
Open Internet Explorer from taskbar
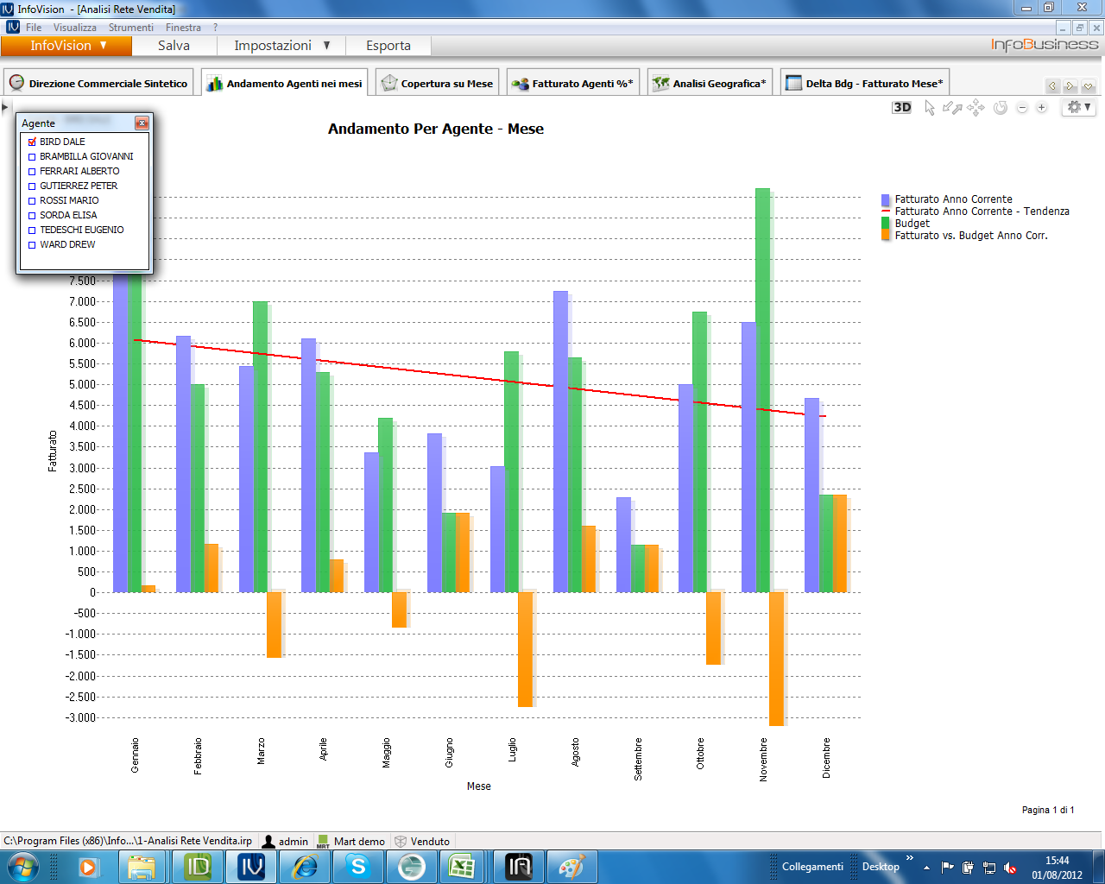305,867
